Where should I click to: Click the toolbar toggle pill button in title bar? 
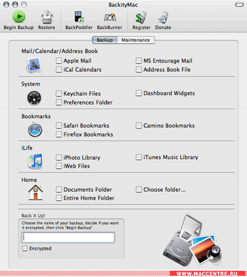click(239, 4)
